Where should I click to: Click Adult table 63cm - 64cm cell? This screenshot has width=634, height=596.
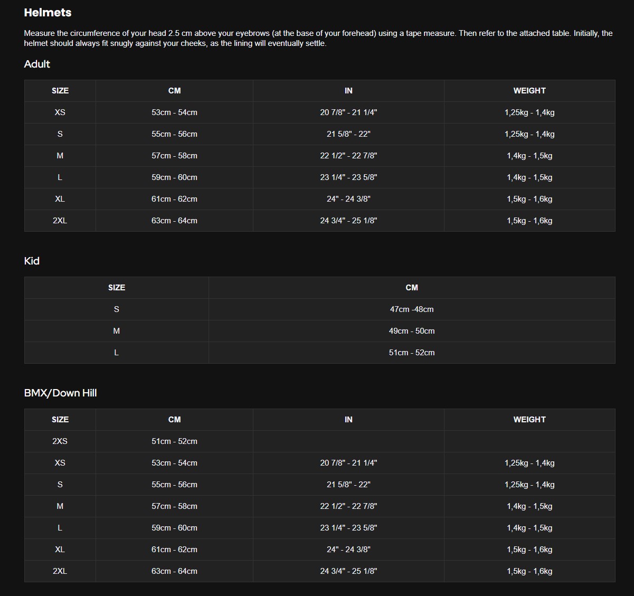coord(174,221)
